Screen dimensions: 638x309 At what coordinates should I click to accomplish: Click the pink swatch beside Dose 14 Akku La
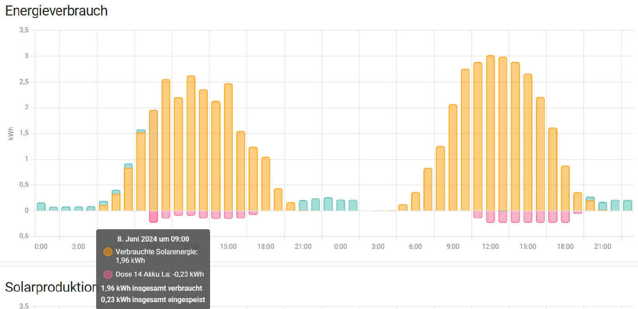(108, 274)
